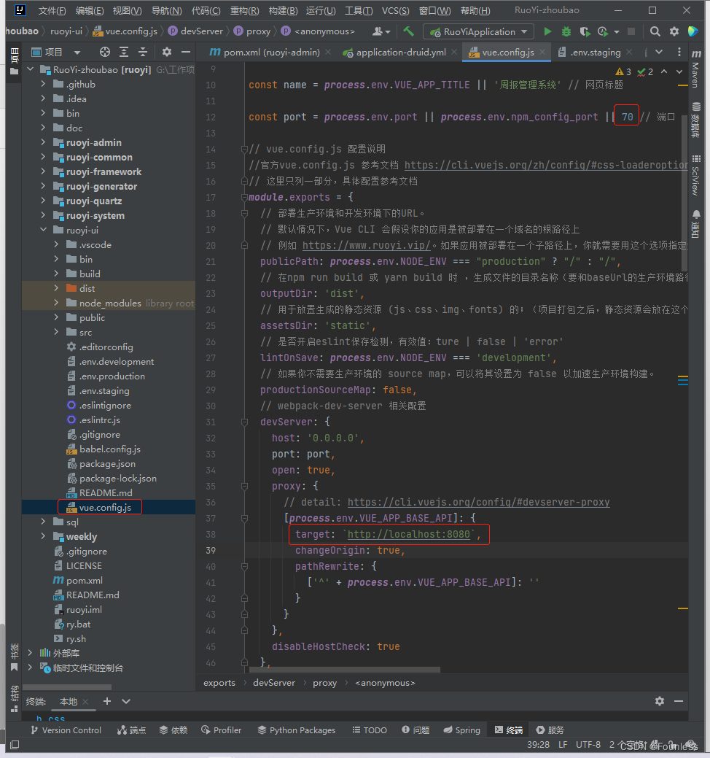This screenshot has width=710, height=758.
Task: Expand the ruoyi-framework module folder
Action: tap(43, 171)
